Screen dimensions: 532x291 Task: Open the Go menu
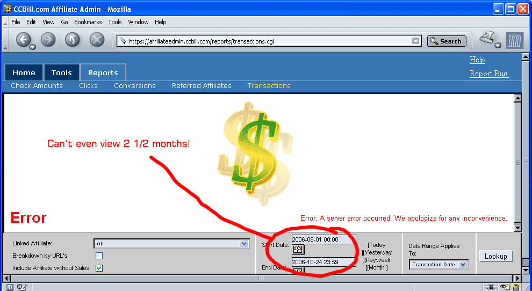click(x=64, y=22)
